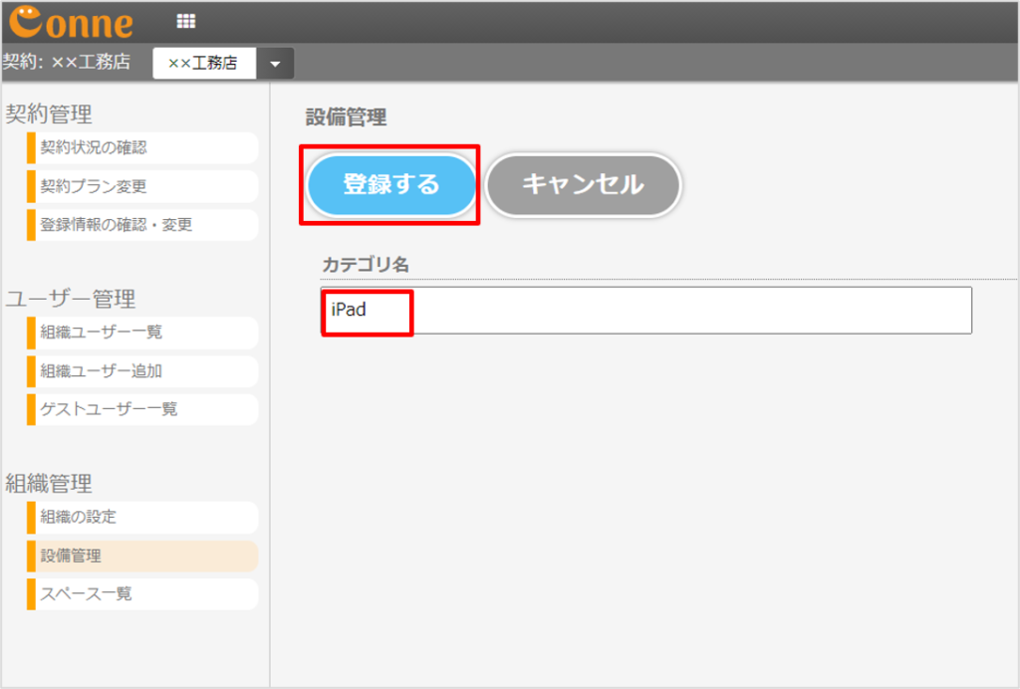Open スペース一覧 sidebar item

pyautogui.click(x=142, y=594)
